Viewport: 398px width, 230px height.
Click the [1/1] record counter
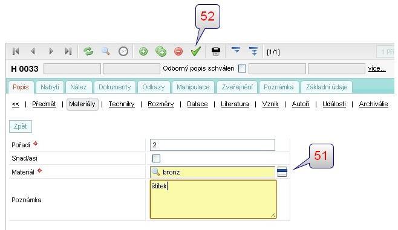point(273,52)
